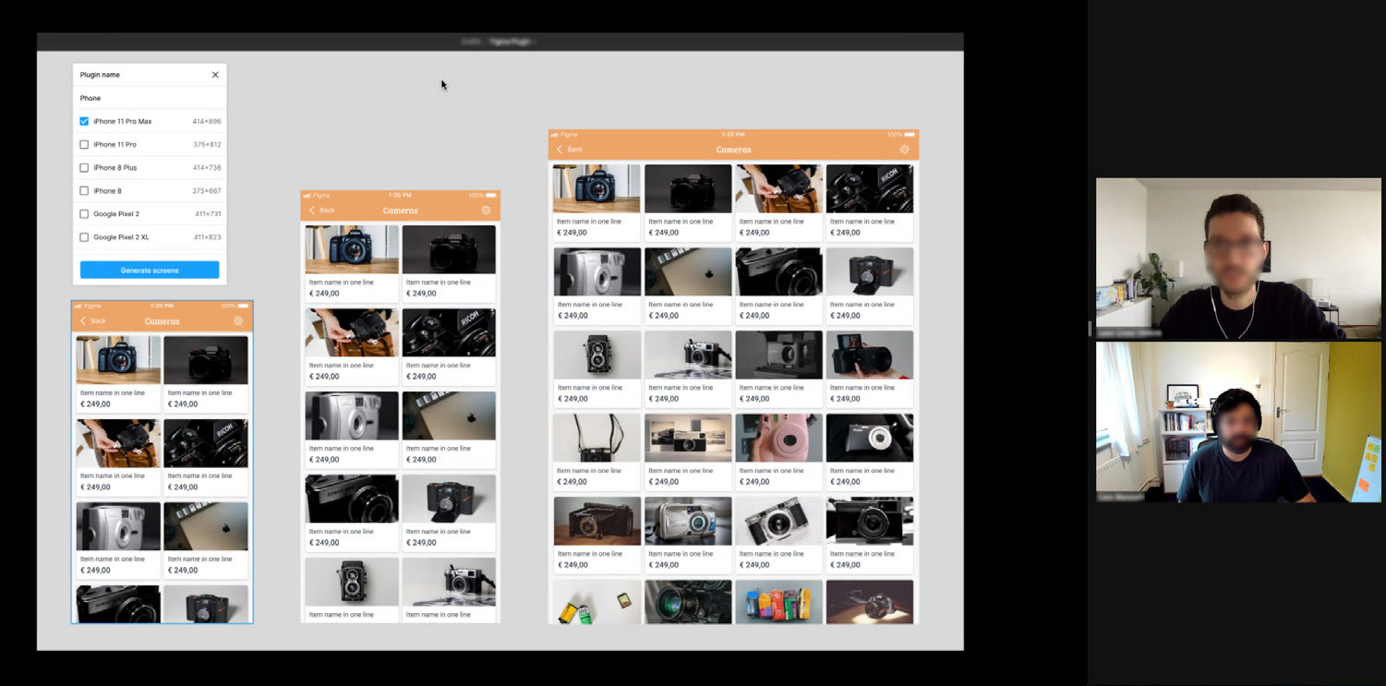Click the "1:20 PM" time in the widest frame
This screenshot has width=1386, height=686.
pos(733,135)
